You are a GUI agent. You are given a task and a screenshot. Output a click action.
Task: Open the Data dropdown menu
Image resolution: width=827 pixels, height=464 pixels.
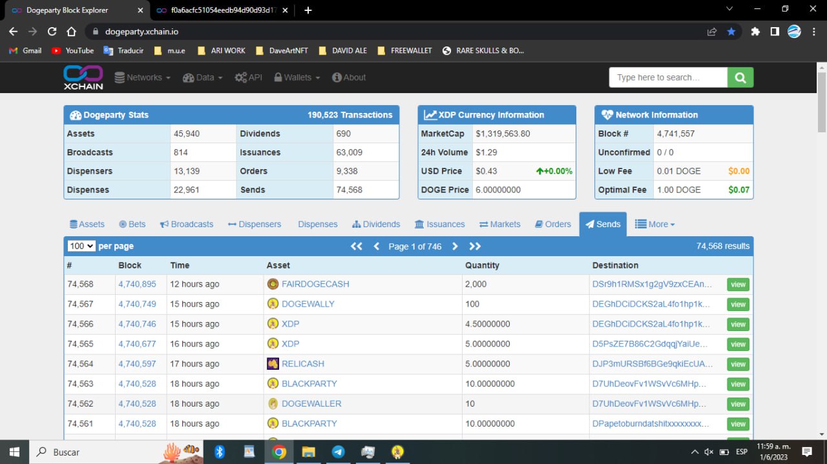[202, 77]
